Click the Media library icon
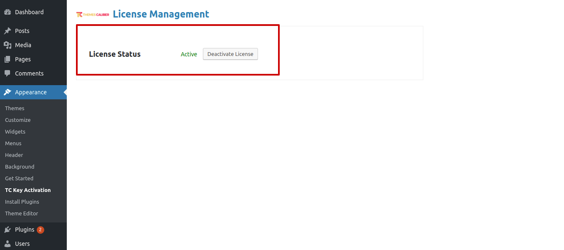The image size is (564, 250). pyautogui.click(x=8, y=45)
